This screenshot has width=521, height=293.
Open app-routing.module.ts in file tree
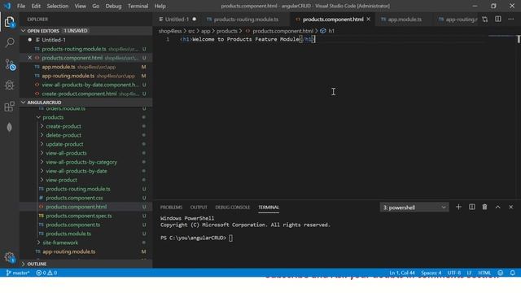[68, 251]
